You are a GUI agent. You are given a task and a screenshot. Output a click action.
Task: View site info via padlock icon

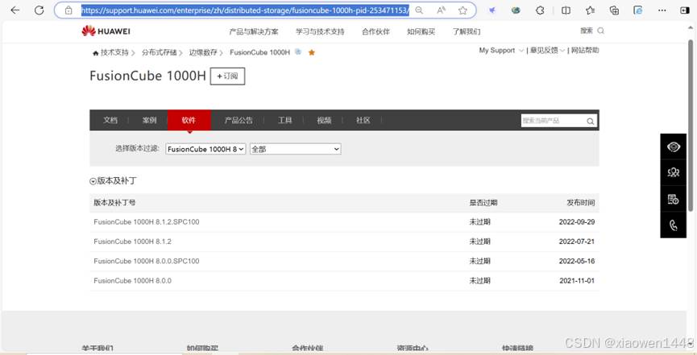pyautogui.click(x=68, y=10)
